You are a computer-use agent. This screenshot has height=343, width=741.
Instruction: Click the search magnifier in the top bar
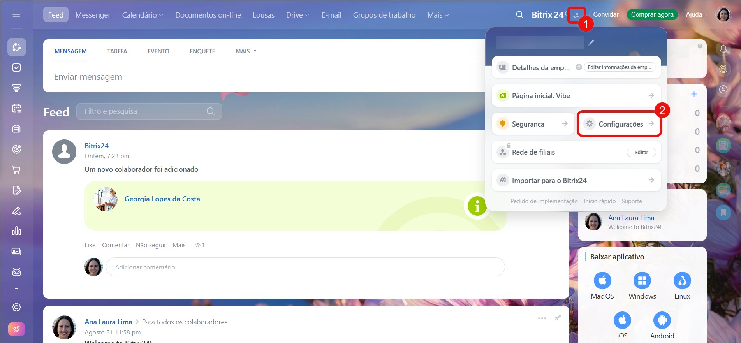click(519, 15)
